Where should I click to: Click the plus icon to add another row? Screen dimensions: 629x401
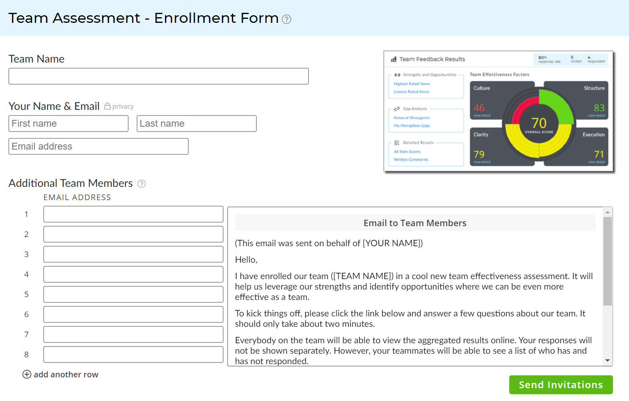pos(27,375)
